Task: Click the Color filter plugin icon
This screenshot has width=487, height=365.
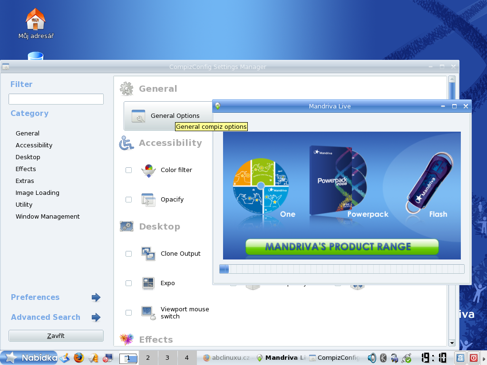Action: tap(148, 171)
